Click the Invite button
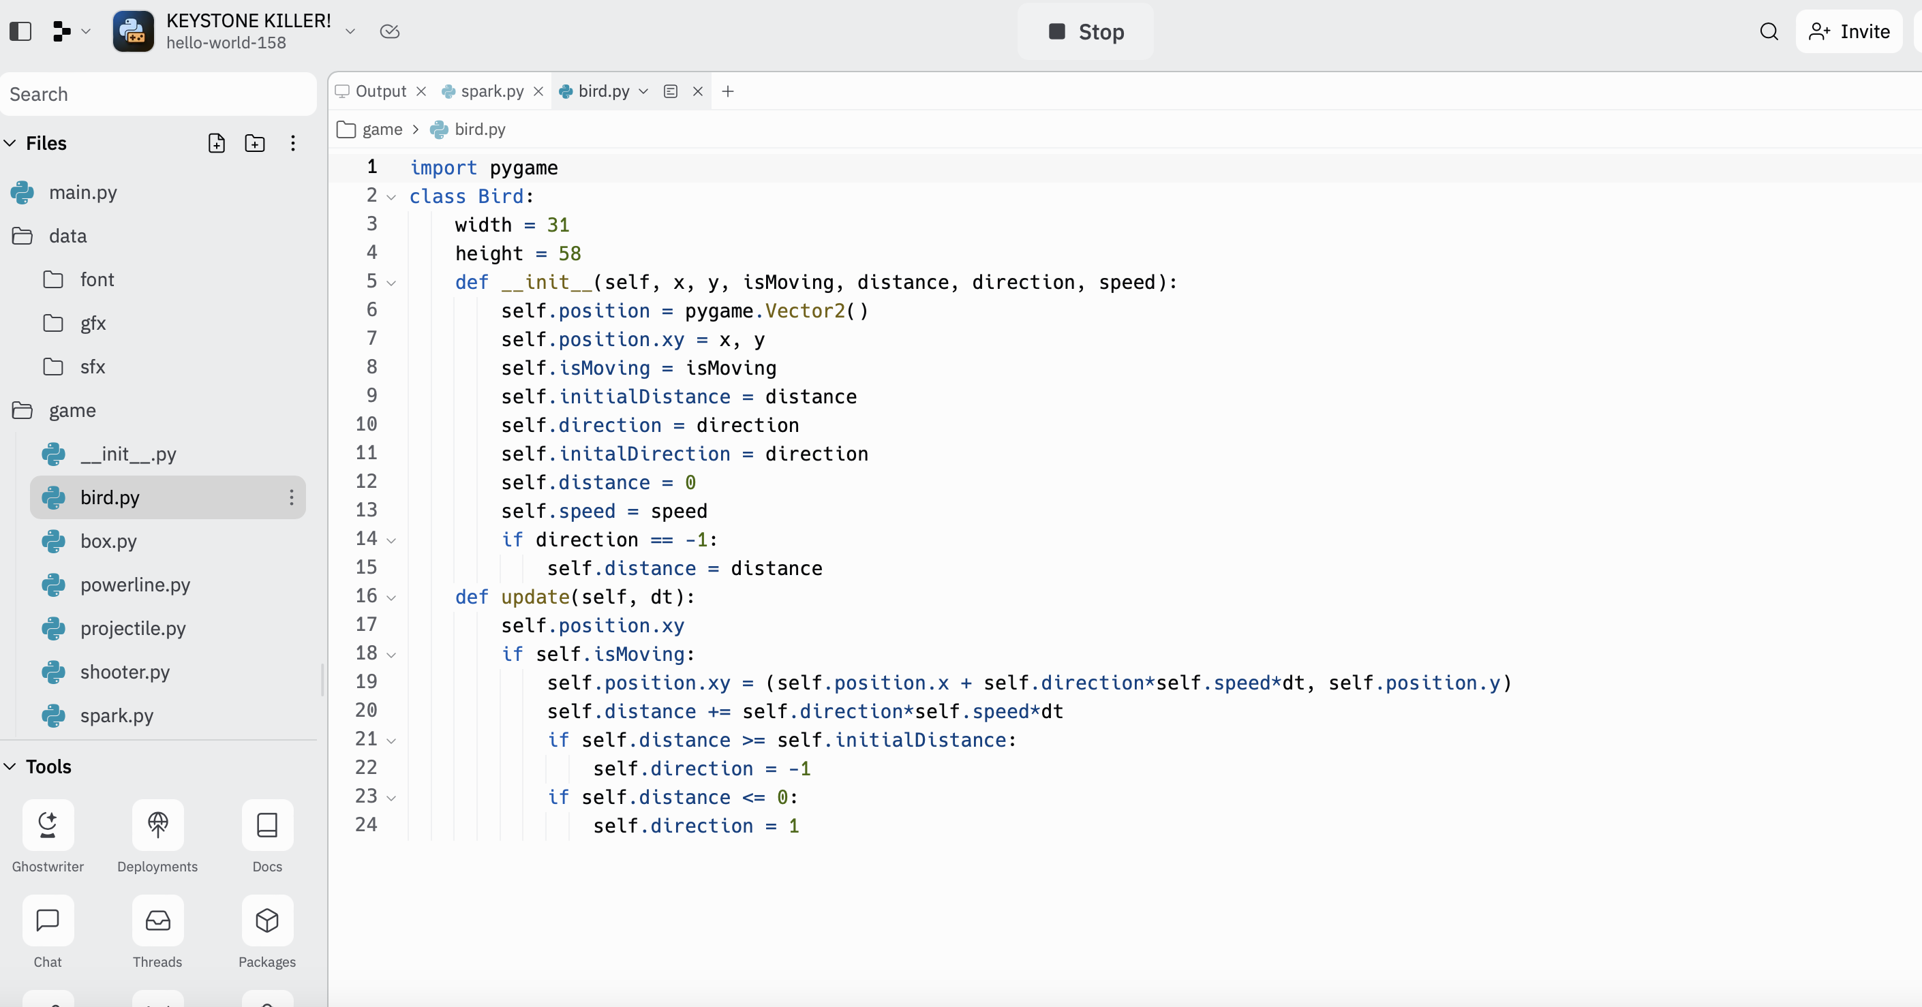This screenshot has width=1922, height=1007. [1849, 31]
